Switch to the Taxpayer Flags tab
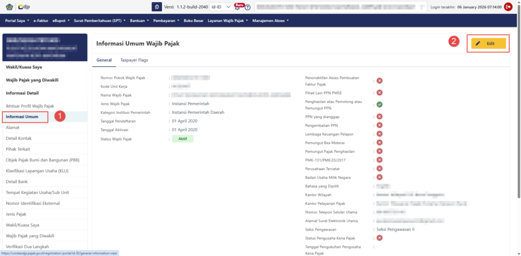Image resolution: width=521 pixels, height=256 pixels. [134, 60]
